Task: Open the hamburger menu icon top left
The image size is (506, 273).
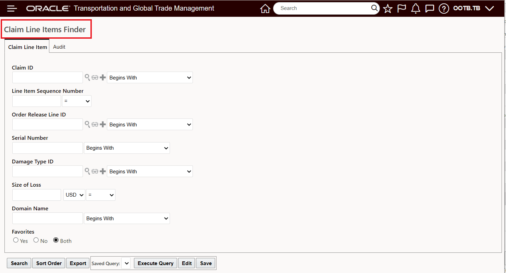Action: click(x=12, y=8)
